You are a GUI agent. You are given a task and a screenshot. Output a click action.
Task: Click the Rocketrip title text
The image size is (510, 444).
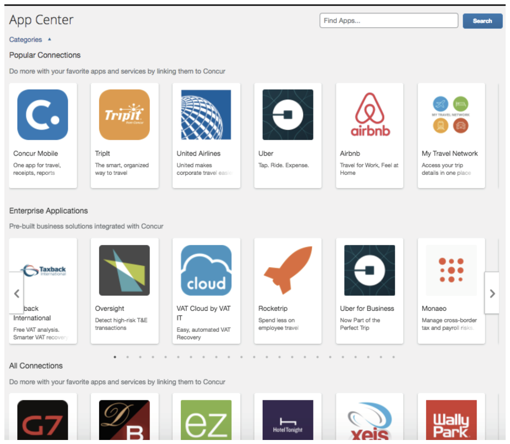[x=273, y=308]
